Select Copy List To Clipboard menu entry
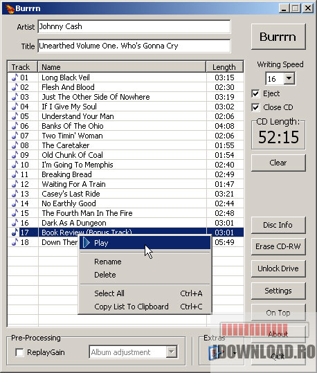The image size is (317, 373). click(x=132, y=307)
